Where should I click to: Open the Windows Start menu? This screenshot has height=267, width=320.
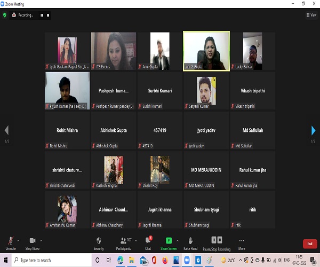(5, 260)
